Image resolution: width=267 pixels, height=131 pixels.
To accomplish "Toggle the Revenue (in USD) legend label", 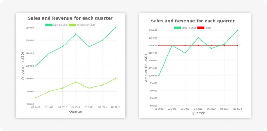I will 86,25.
